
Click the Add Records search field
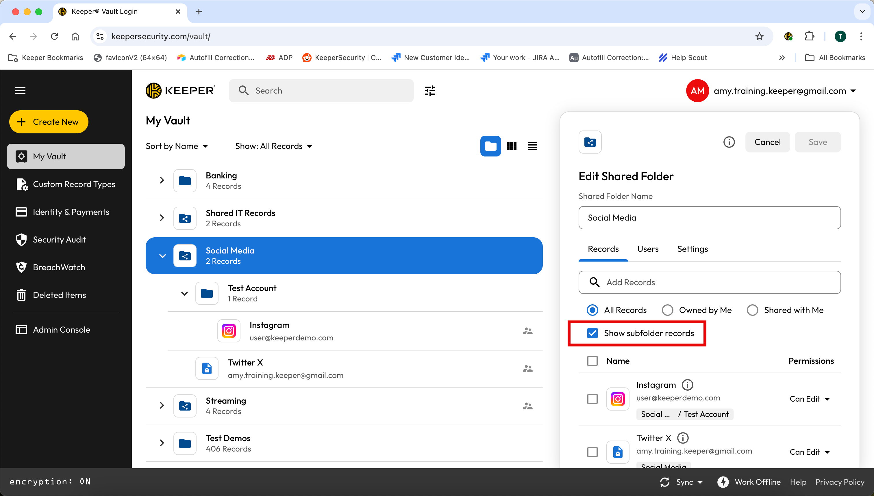coord(709,282)
